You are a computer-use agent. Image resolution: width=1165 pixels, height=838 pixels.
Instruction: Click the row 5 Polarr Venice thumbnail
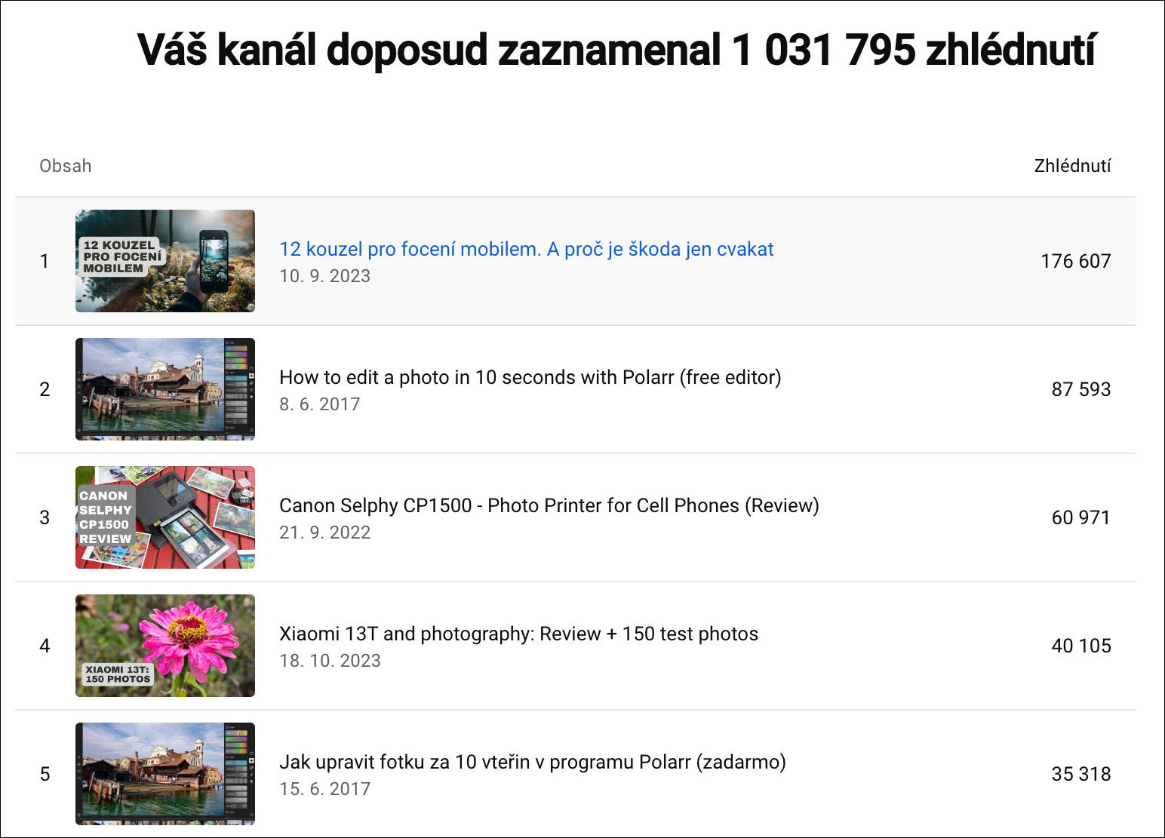(x=165, y=774)
